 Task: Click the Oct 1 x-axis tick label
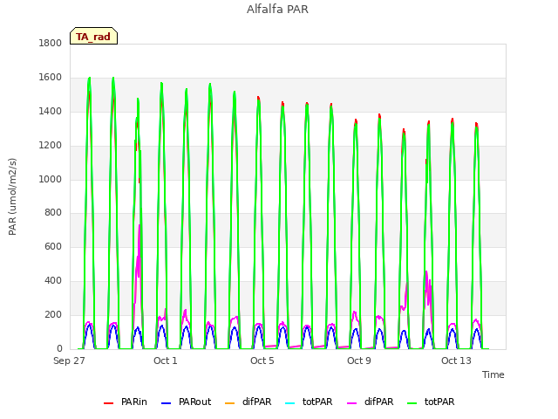[x=165, y=361]
